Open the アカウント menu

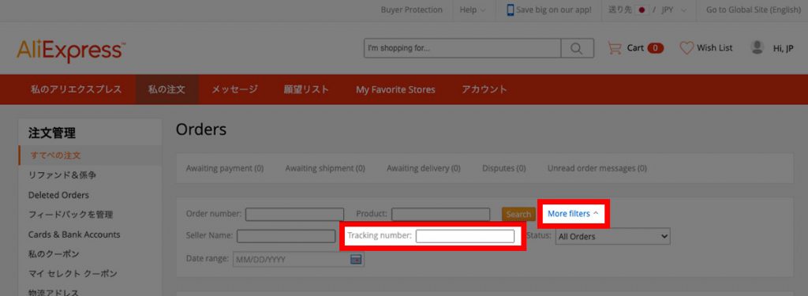[x=484, y=89]
